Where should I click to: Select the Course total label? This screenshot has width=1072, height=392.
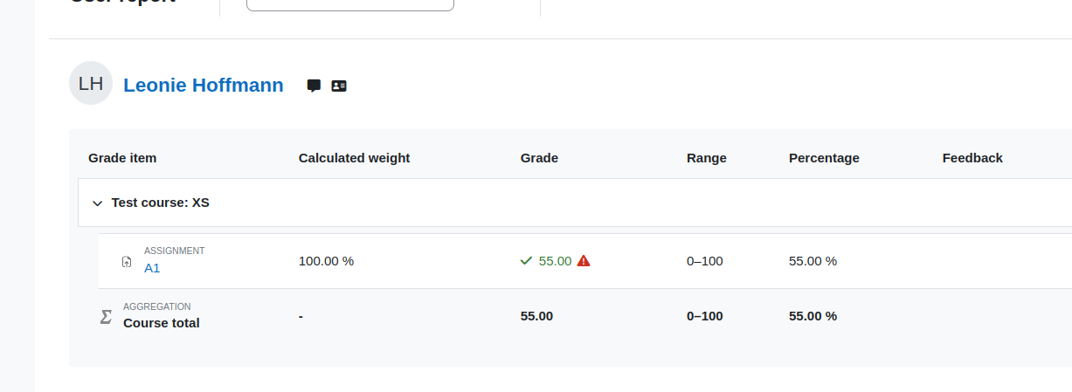click(x=162, y=323)
